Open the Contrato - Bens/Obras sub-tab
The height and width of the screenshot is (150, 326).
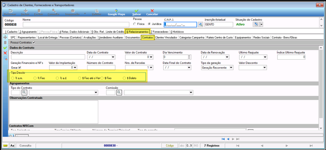(x=284, y=37)
